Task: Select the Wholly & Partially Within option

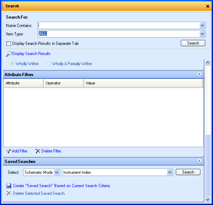Action: pos(49,64)
